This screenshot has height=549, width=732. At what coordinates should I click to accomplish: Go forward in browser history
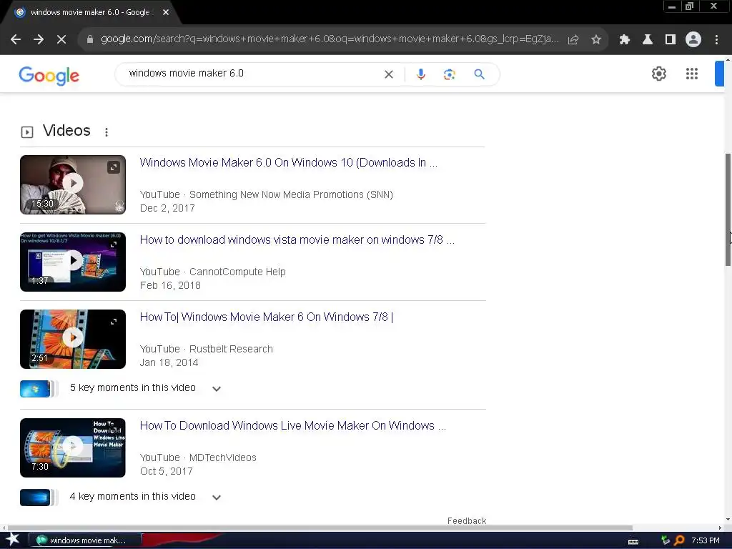(39, 40)
